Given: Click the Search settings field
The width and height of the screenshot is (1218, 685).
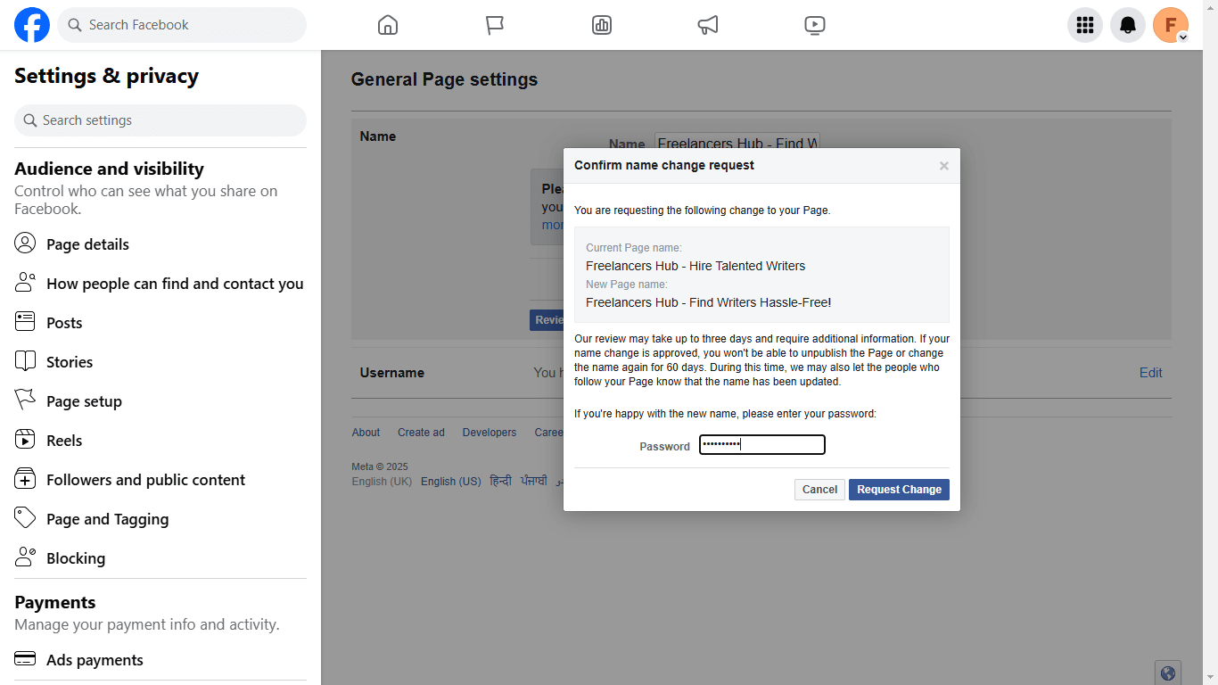Looking at the screenshot, I should click(160, 120).
